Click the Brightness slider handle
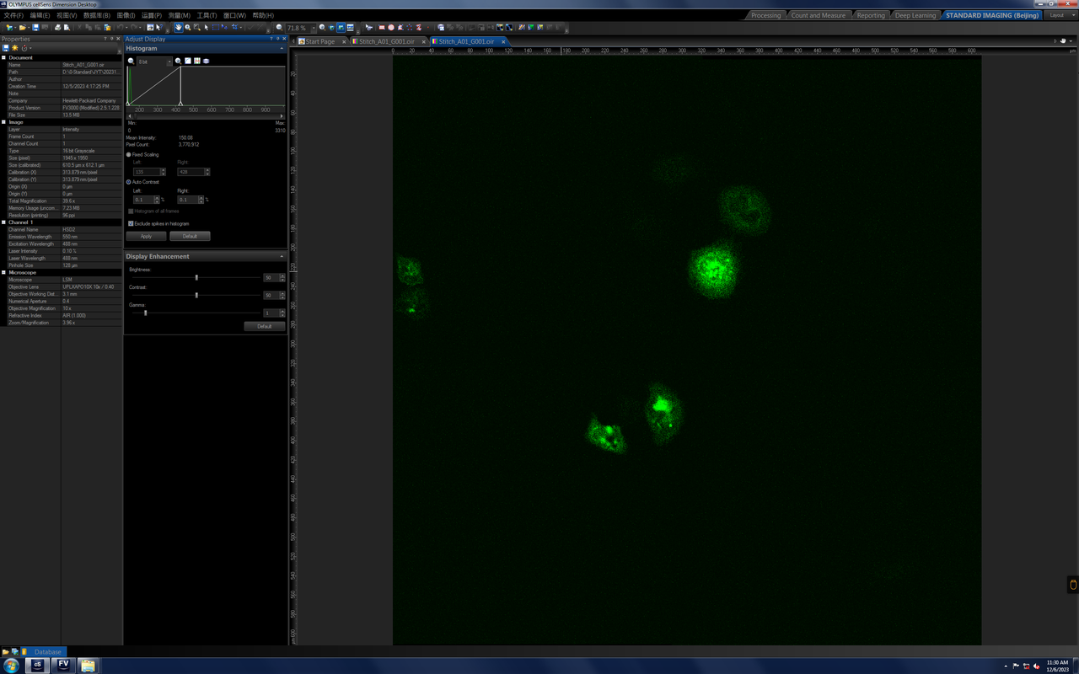 [x=196, y=278]
